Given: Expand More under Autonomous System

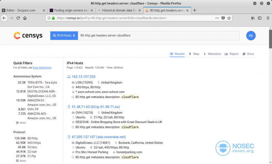Looking at the screenshot, I should (21, 123).
